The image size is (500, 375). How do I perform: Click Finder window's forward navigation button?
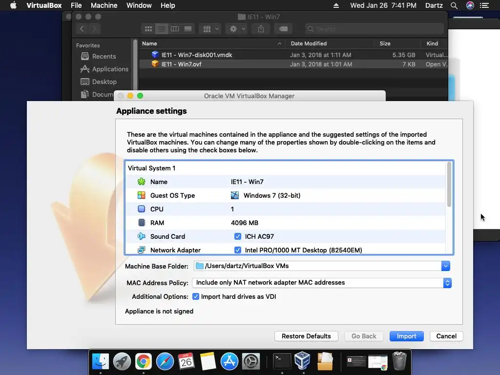[94, 29]
